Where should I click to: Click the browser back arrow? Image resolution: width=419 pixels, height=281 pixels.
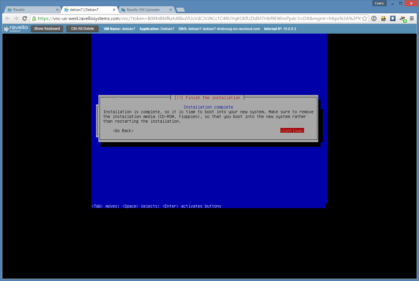click(8, 19)
